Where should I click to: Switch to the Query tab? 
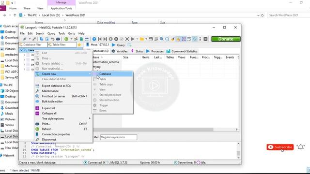click(118, 45)
